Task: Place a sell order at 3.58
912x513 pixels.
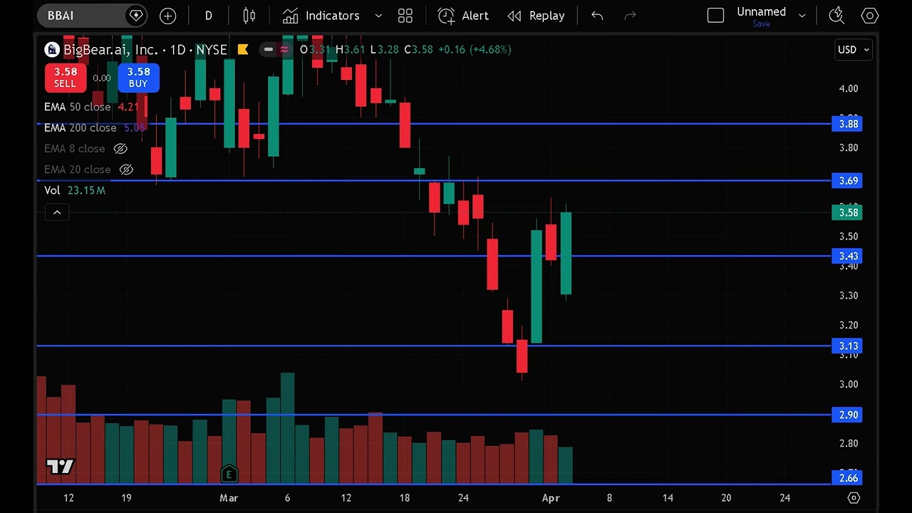Action: tap(65, 78)
